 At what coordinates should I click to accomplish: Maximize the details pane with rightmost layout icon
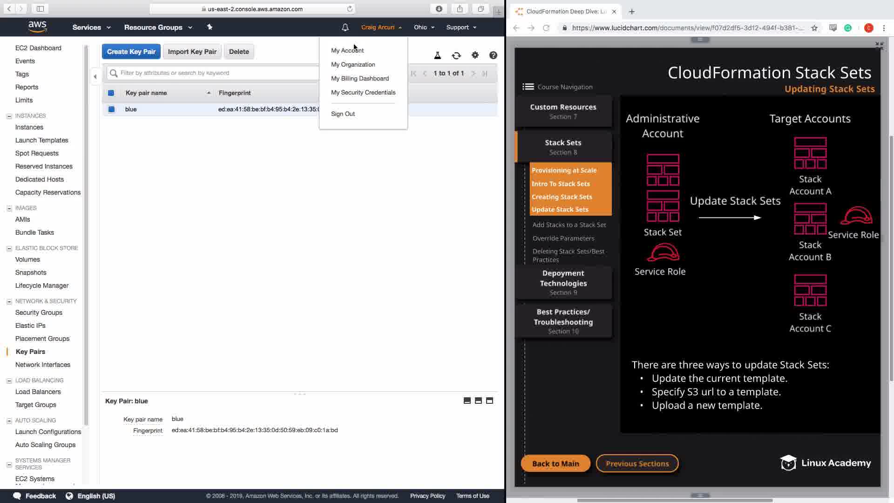[x=489, y=401]
